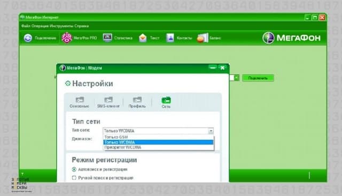Open the Статистика monitor icon
Image resolution: width=342 pixels, height=196 pixels.
pyautogui.click(x=107, y=38)
